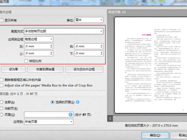Viewport: 187px width, 140px height.
Task: Click the 取消 button
Action: (x=179, y=135)
